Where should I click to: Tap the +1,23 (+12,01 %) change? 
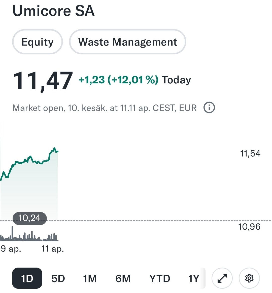(118, 80)
